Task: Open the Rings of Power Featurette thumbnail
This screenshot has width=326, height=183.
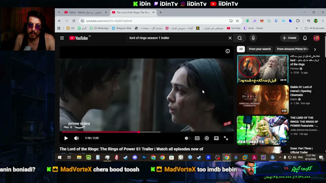Action: (x=263, y=131)
